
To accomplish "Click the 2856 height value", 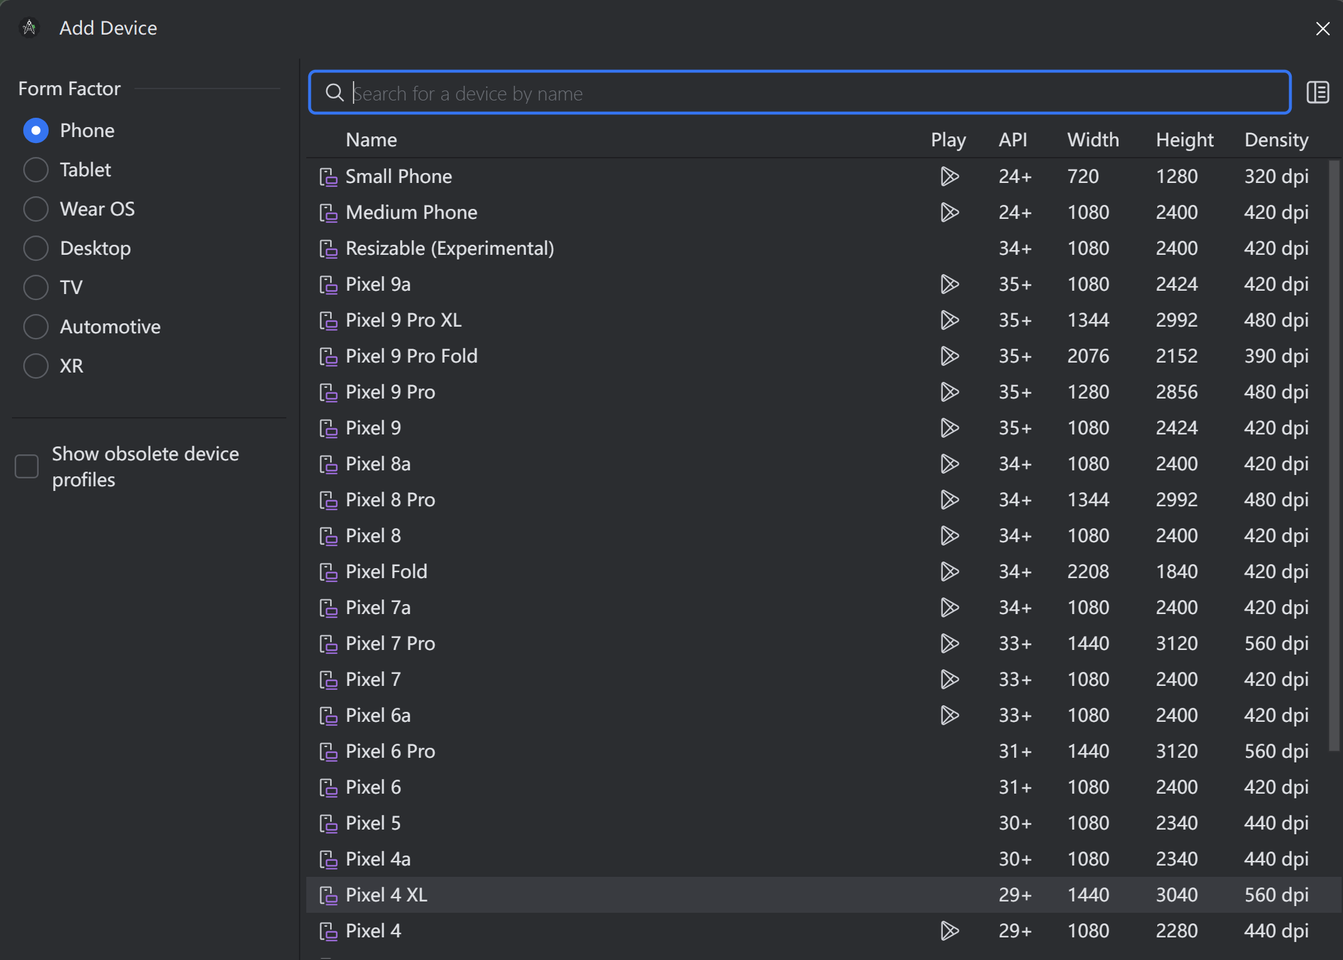I will pos(1177,392).
